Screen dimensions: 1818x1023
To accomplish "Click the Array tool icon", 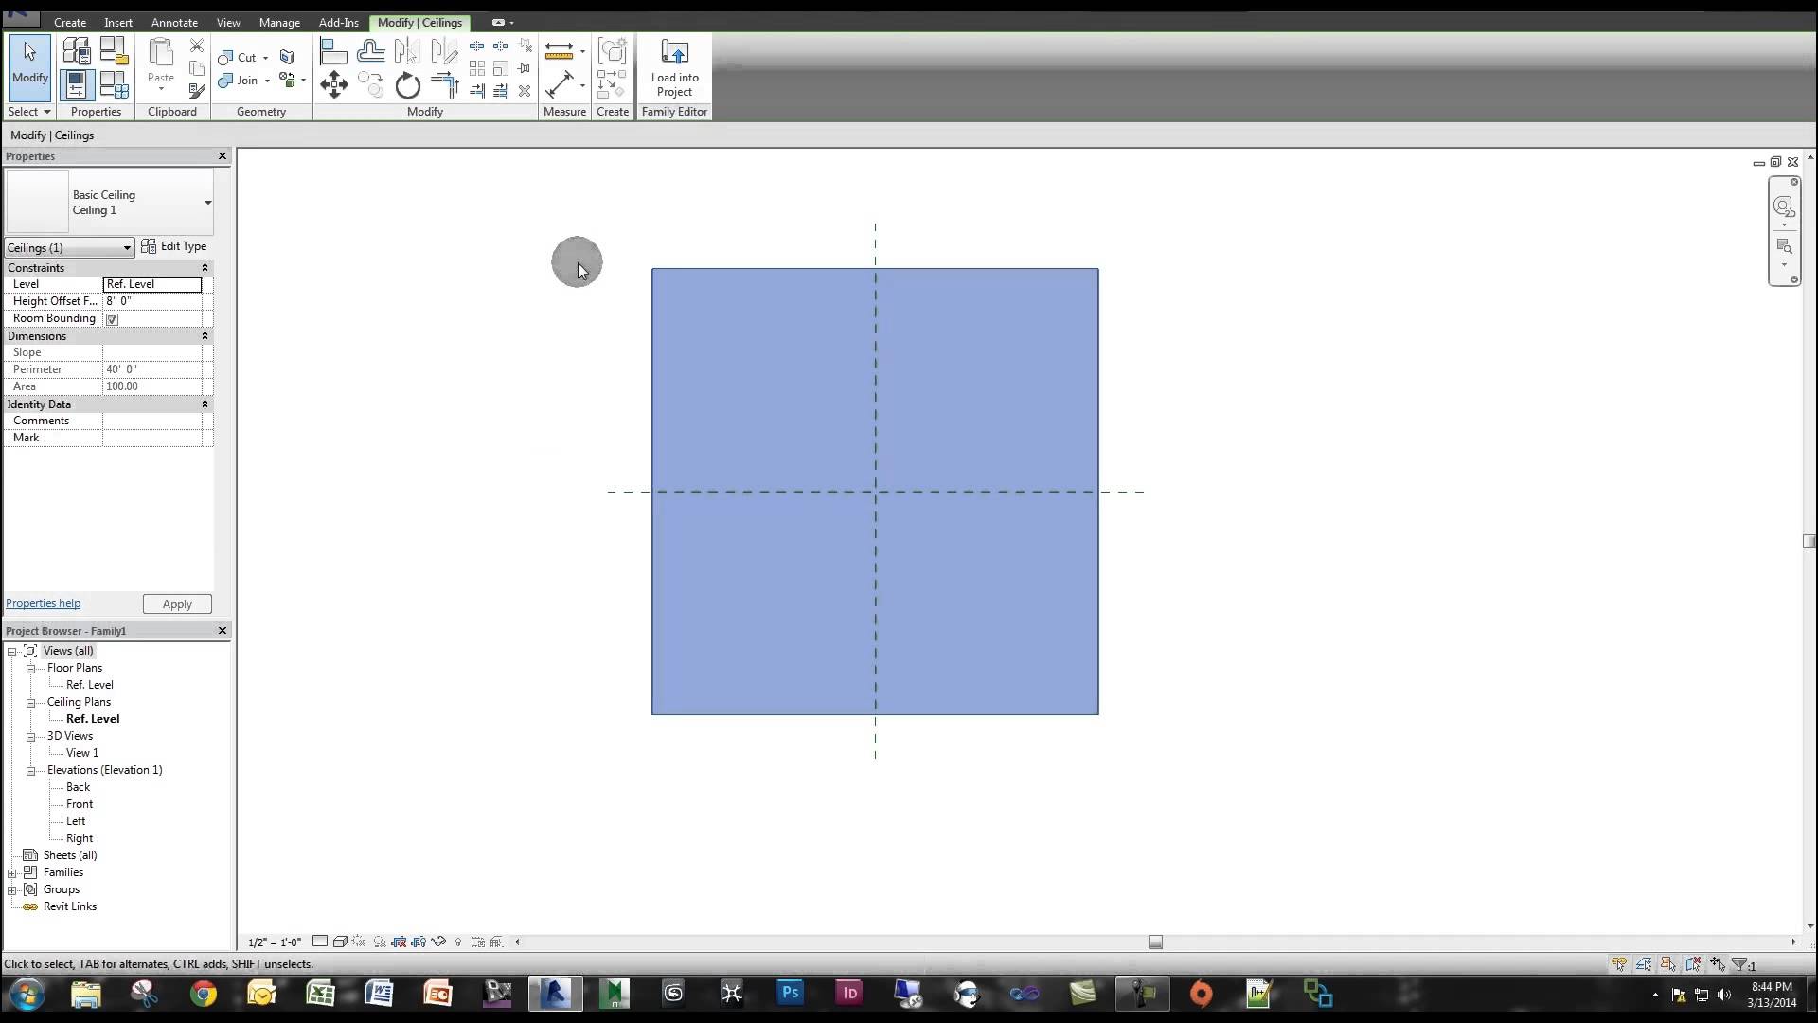I will click(x=477, y=68).
